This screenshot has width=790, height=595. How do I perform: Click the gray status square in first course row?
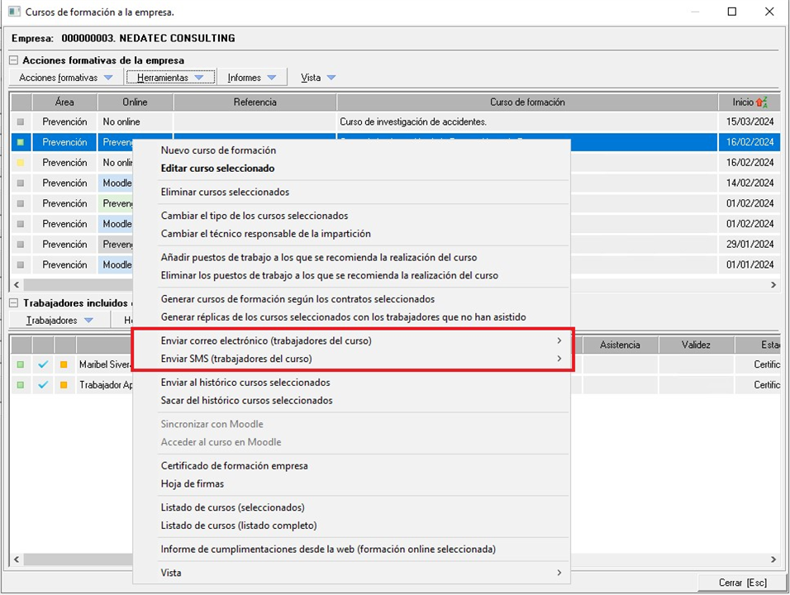(21, 122)
